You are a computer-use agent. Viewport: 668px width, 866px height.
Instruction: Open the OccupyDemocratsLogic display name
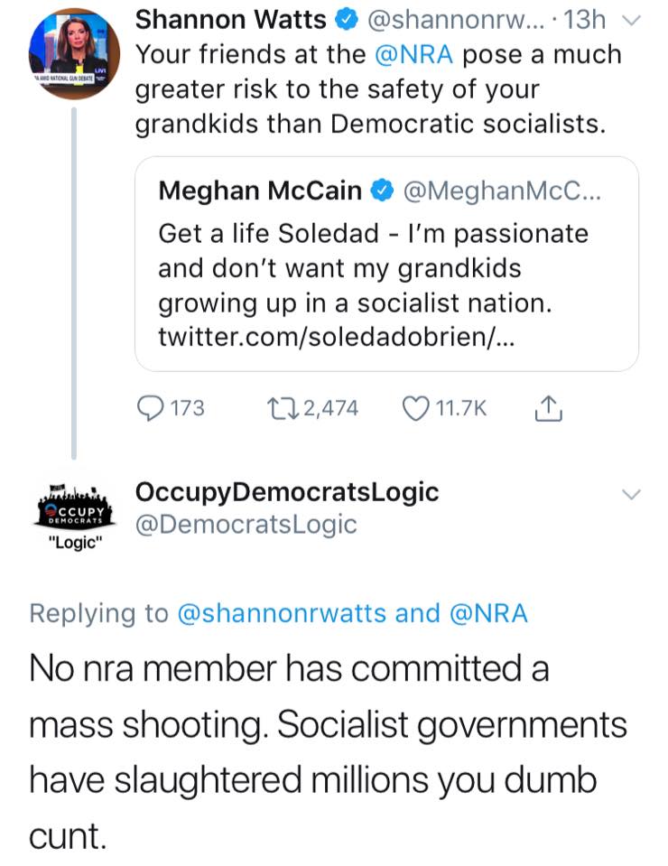click(x=286, y=491)
